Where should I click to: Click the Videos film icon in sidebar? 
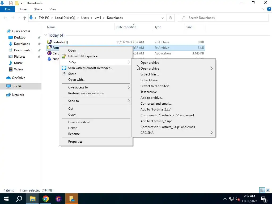[11, 69]
